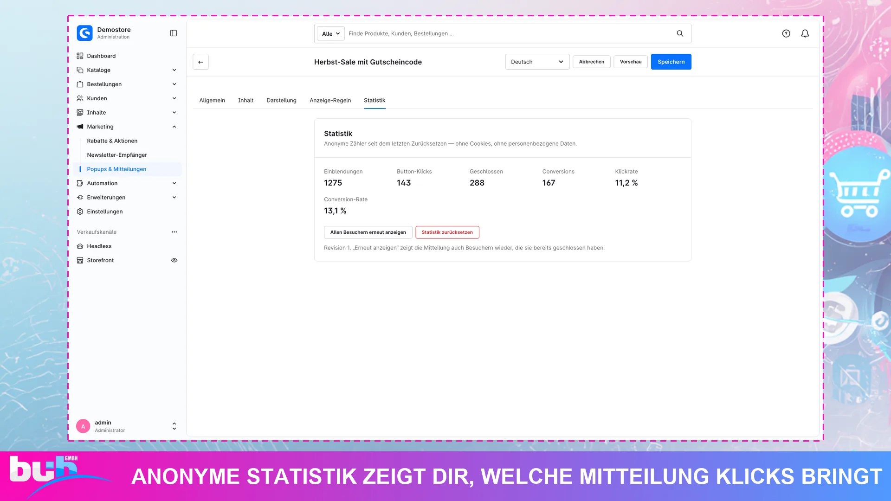Click Allen Besuchern erneut anzeigen
This screenshot has width=891, height=501.
tap(368, 232)
